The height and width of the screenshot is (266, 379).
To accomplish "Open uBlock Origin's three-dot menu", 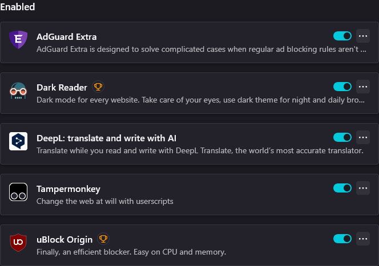I will pyautogui.click(x=363, y=239).
